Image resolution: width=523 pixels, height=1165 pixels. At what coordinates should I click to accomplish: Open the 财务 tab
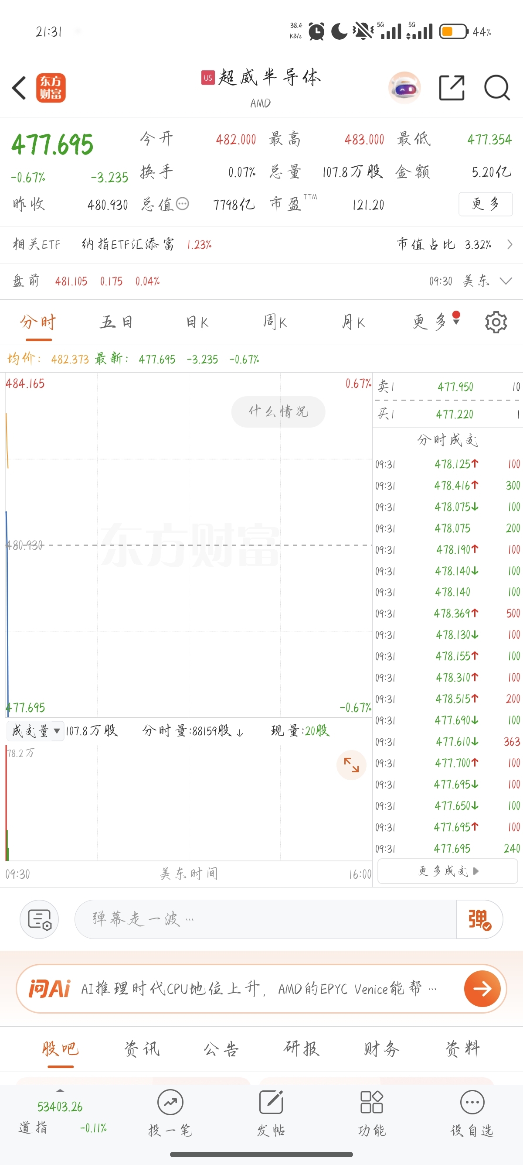(382, 1049)
